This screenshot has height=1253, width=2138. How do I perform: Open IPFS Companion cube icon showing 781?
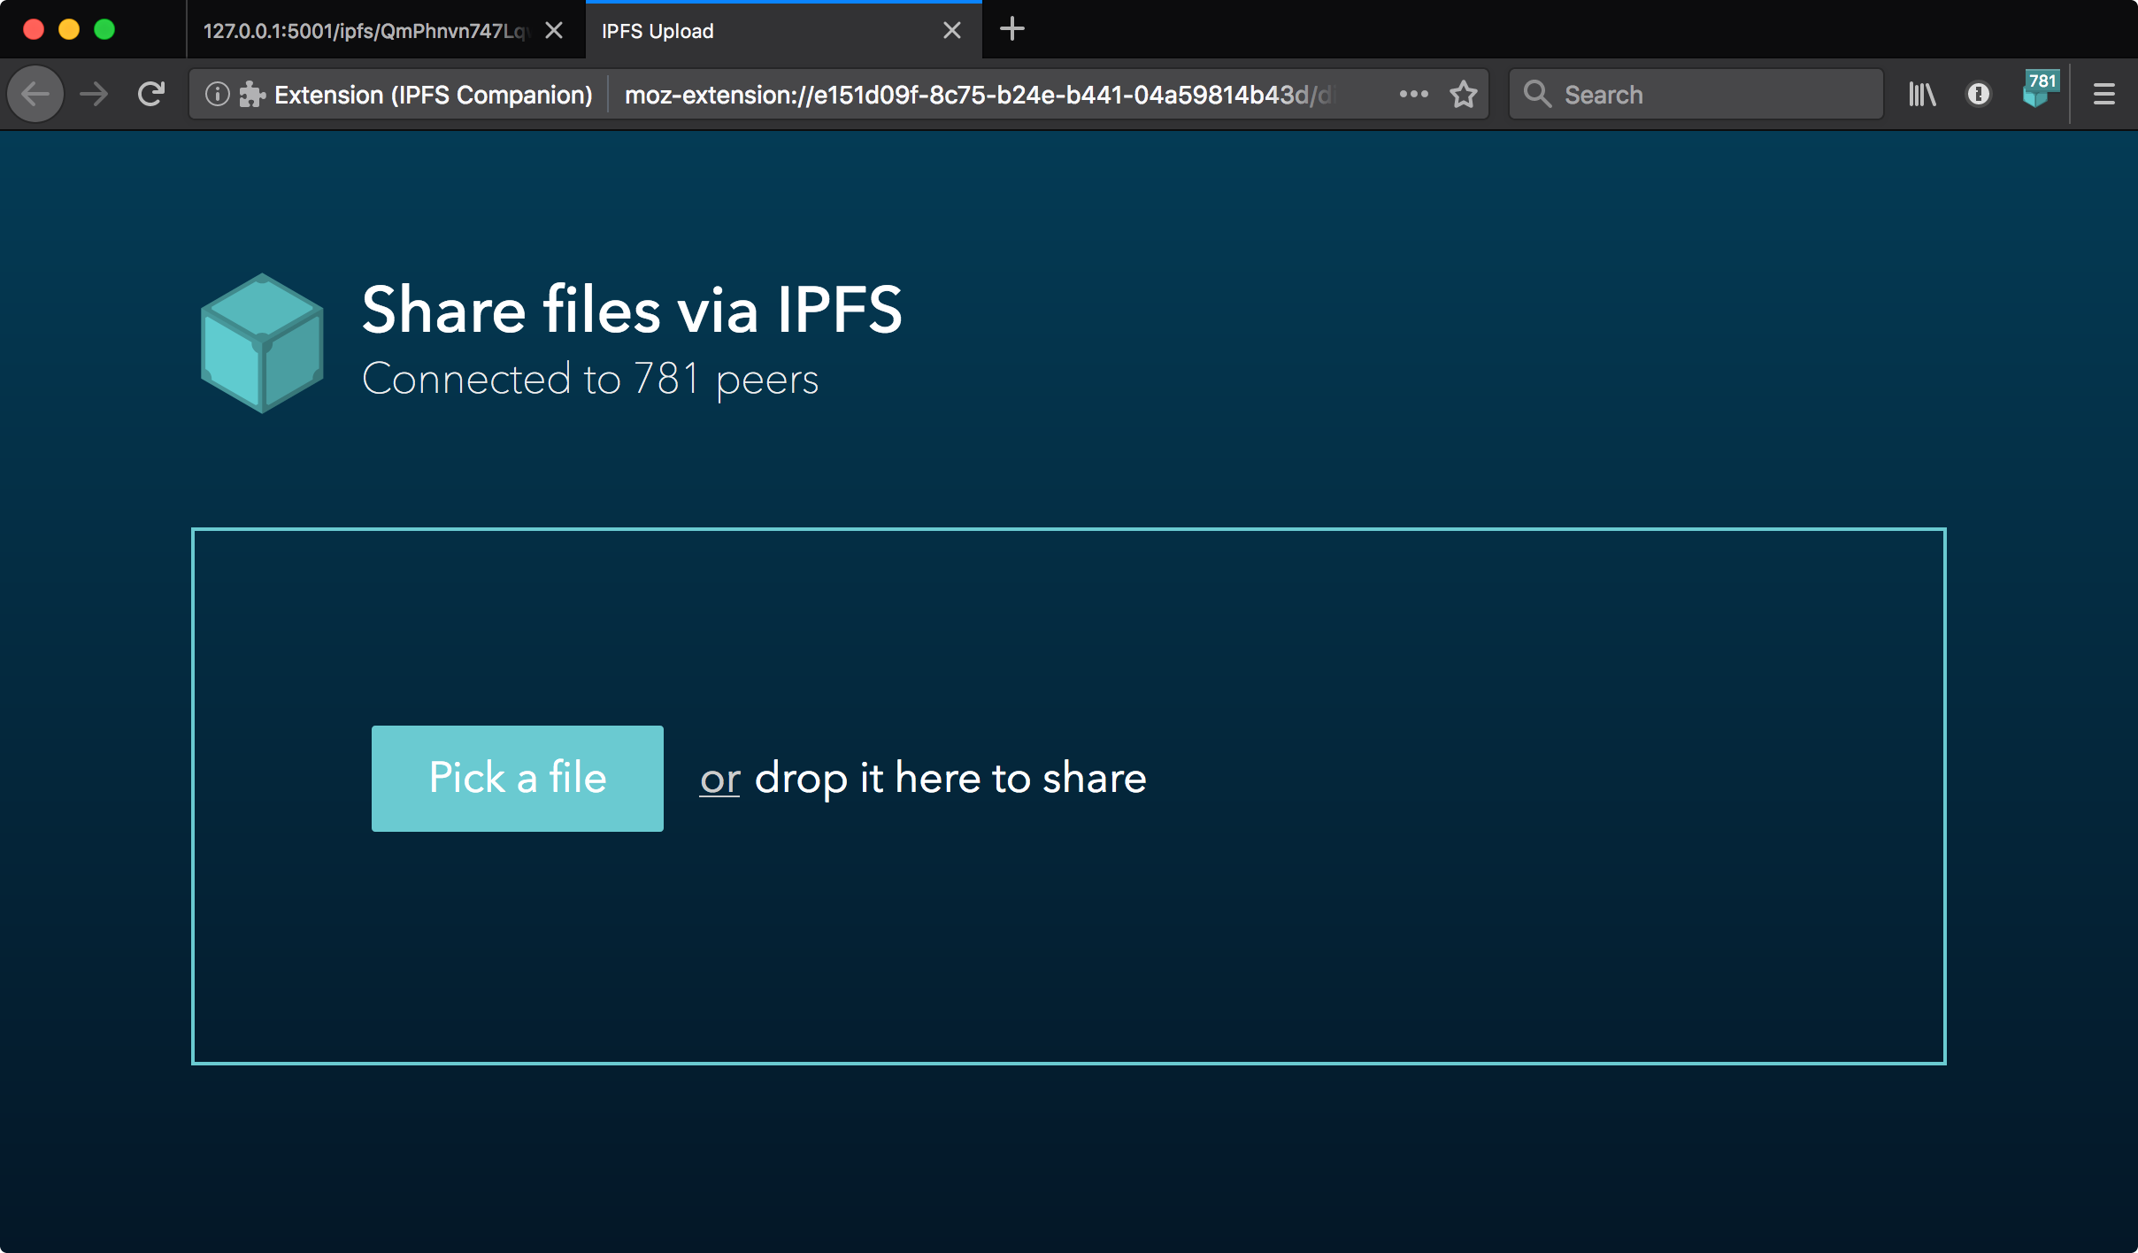click(2041, 88)
